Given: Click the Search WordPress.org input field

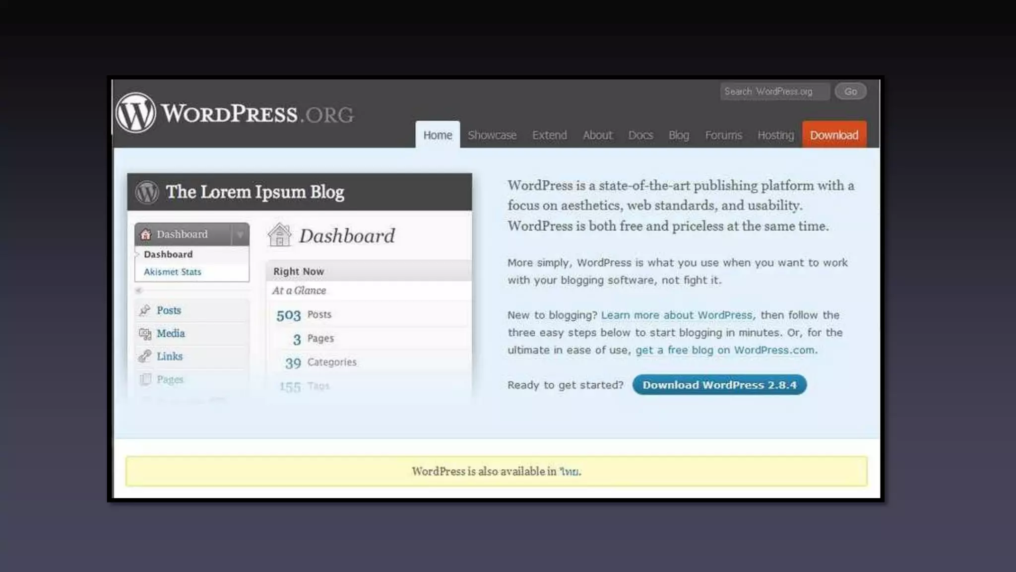Looking at the screenshot, I should [774, 91].
